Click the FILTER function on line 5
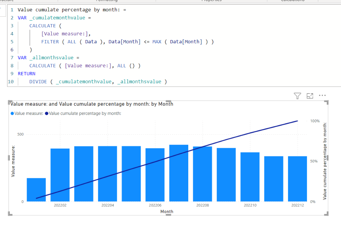Viewport: 341px width, 228px height. (x=50, y=42)
